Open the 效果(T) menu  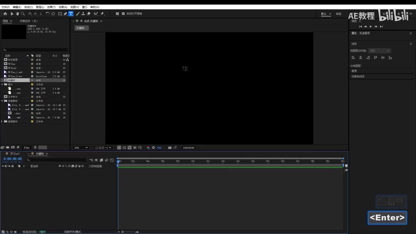point(51,7)
